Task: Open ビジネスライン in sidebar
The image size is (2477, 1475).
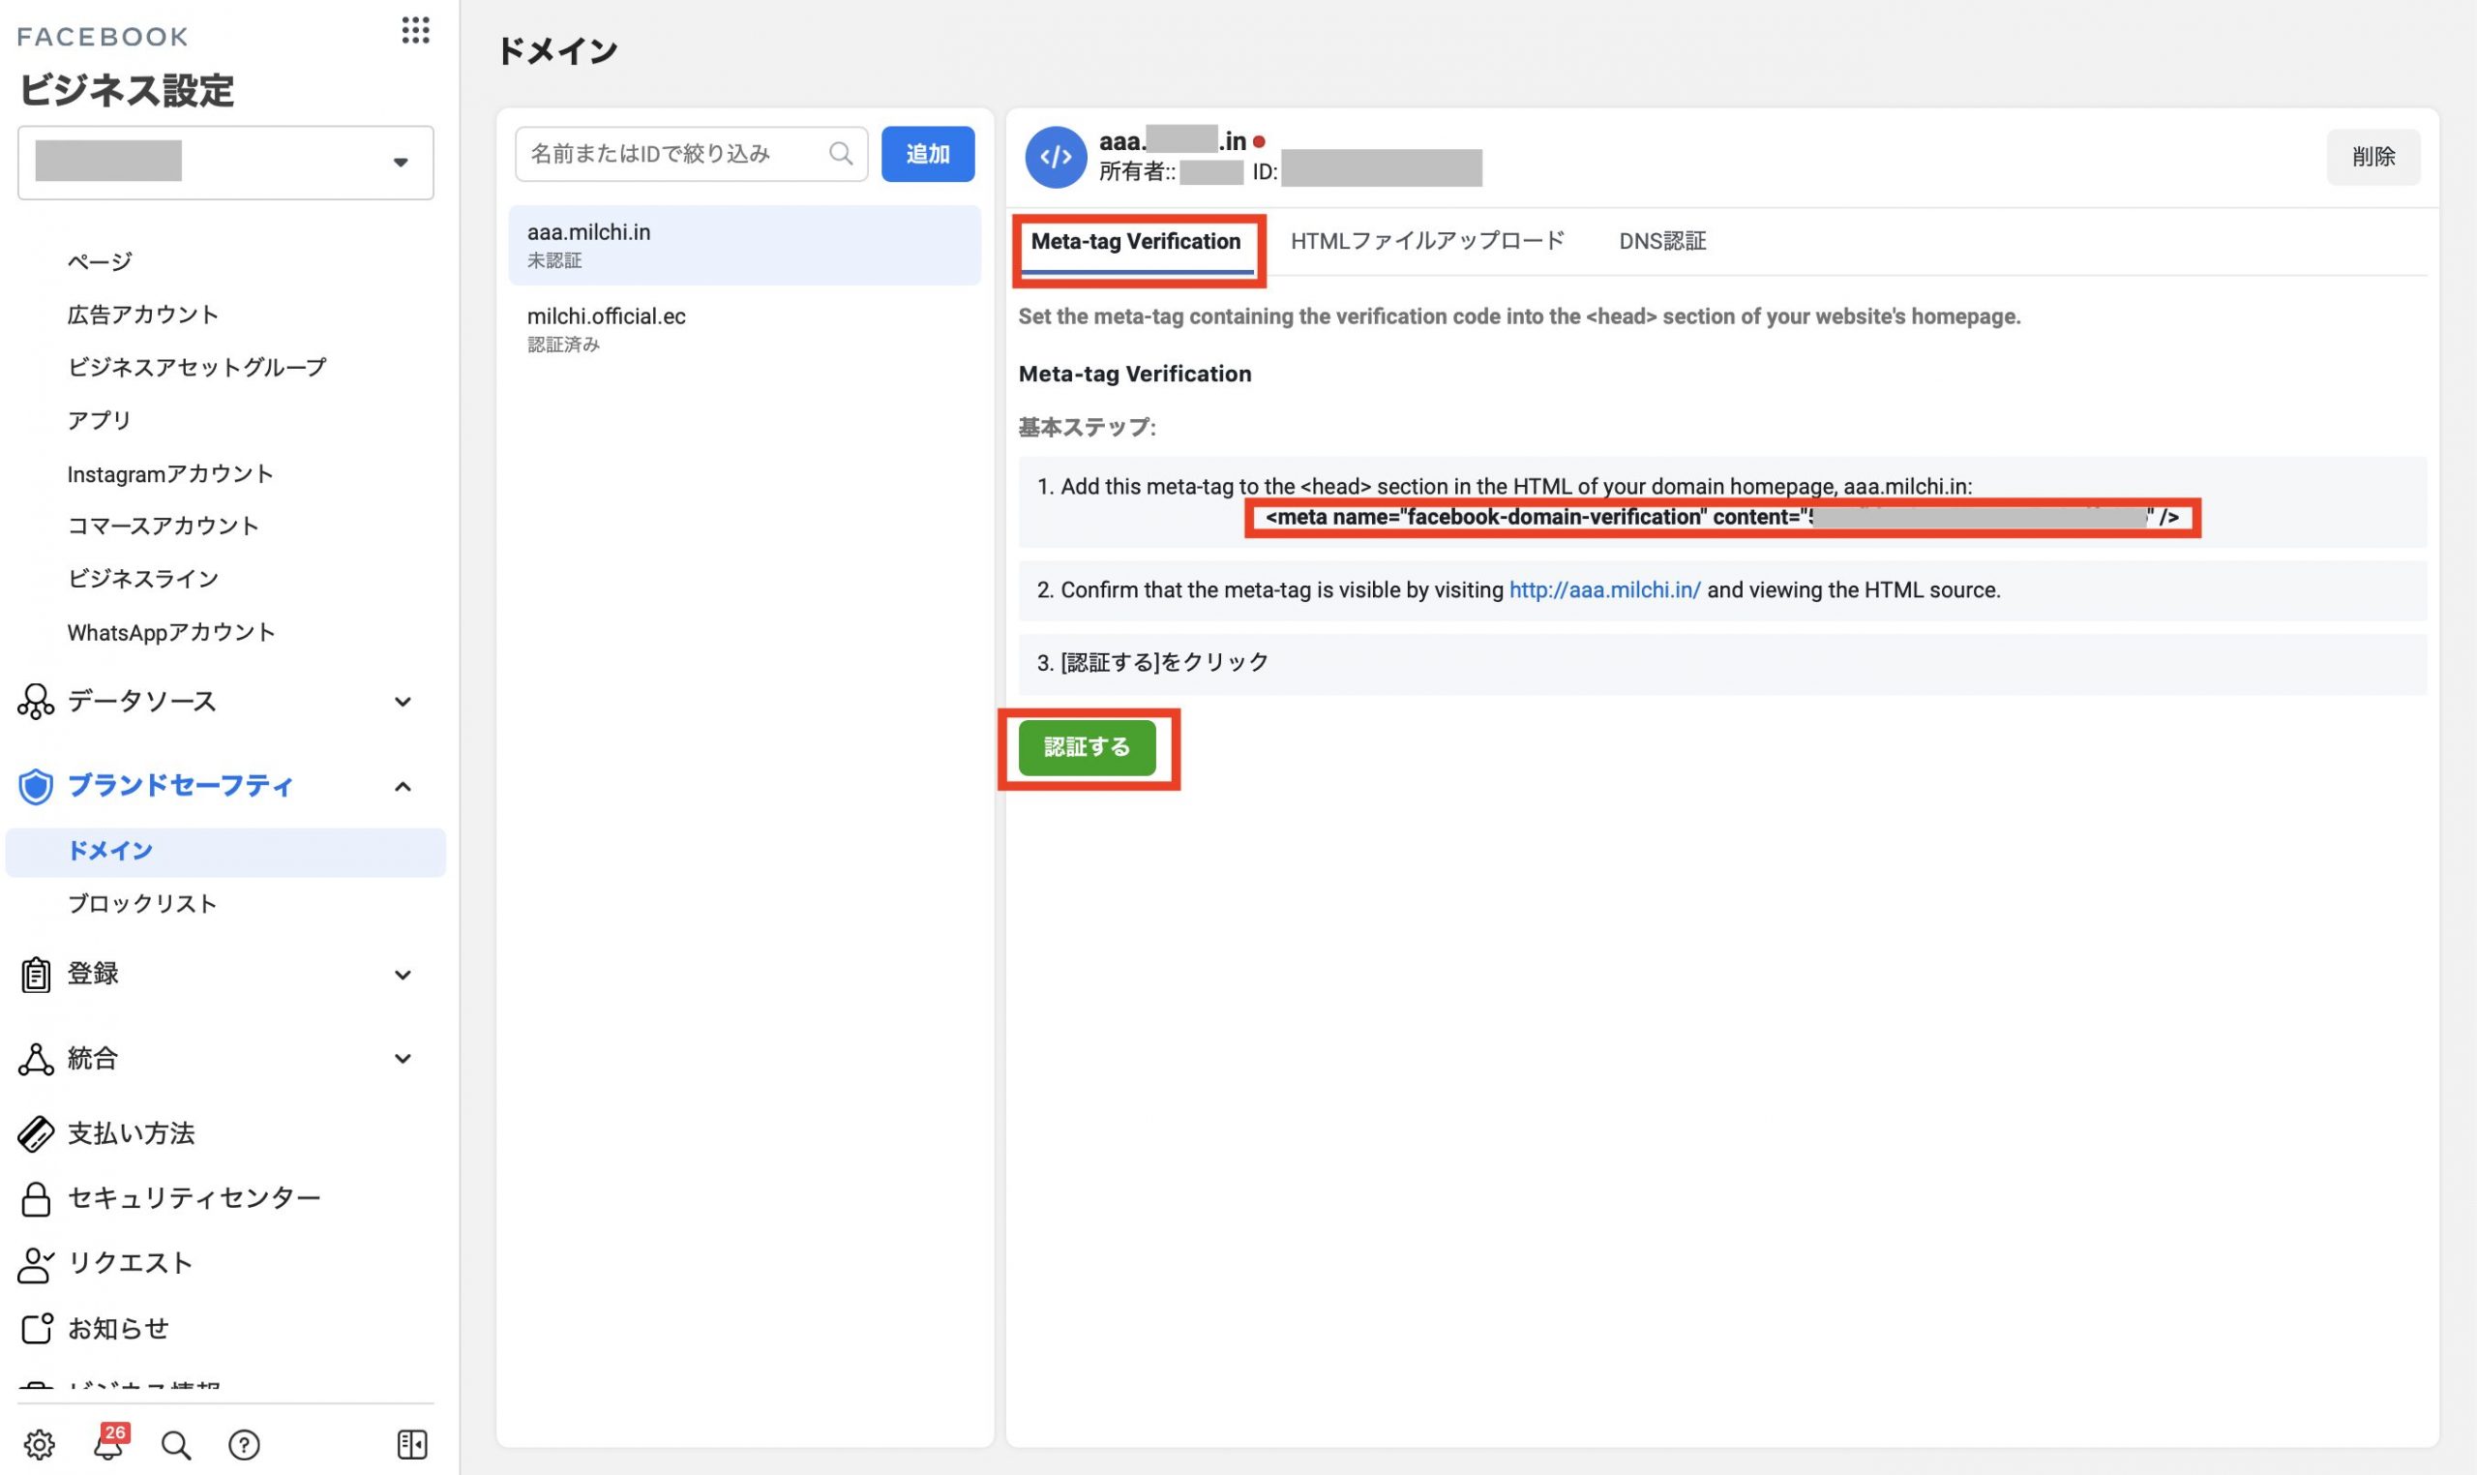Action: pyautogui.click(x=142, y=579)
